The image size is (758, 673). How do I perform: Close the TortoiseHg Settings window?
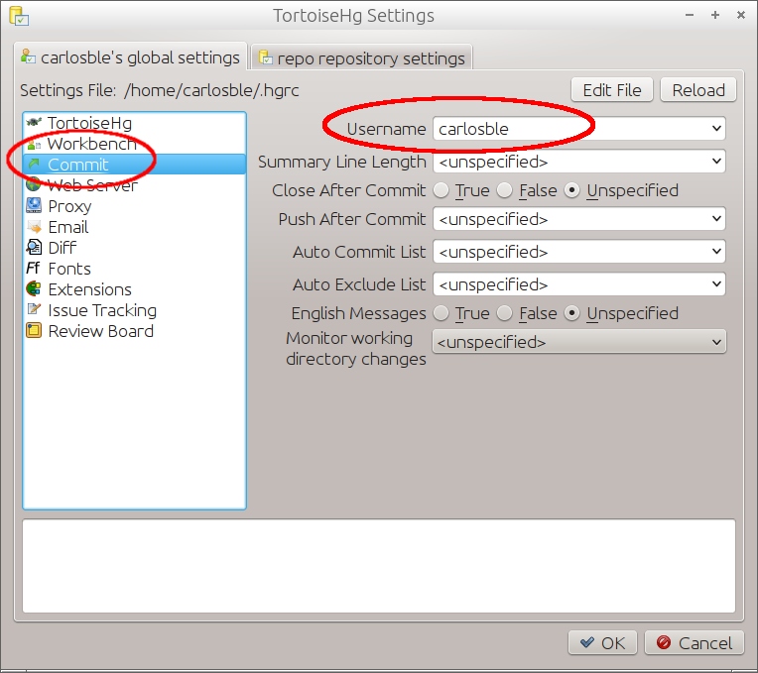click(x=740, y=16)
